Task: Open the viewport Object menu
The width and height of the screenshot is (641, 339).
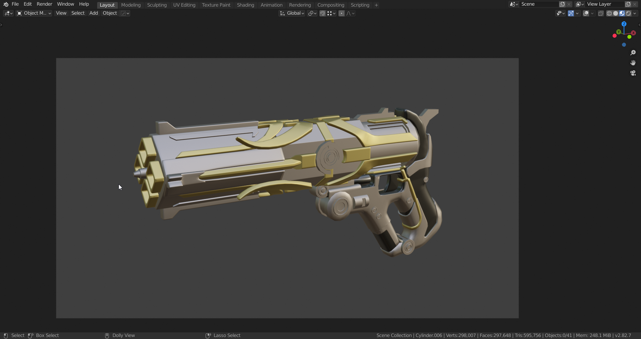Action: tap(110, 13)
